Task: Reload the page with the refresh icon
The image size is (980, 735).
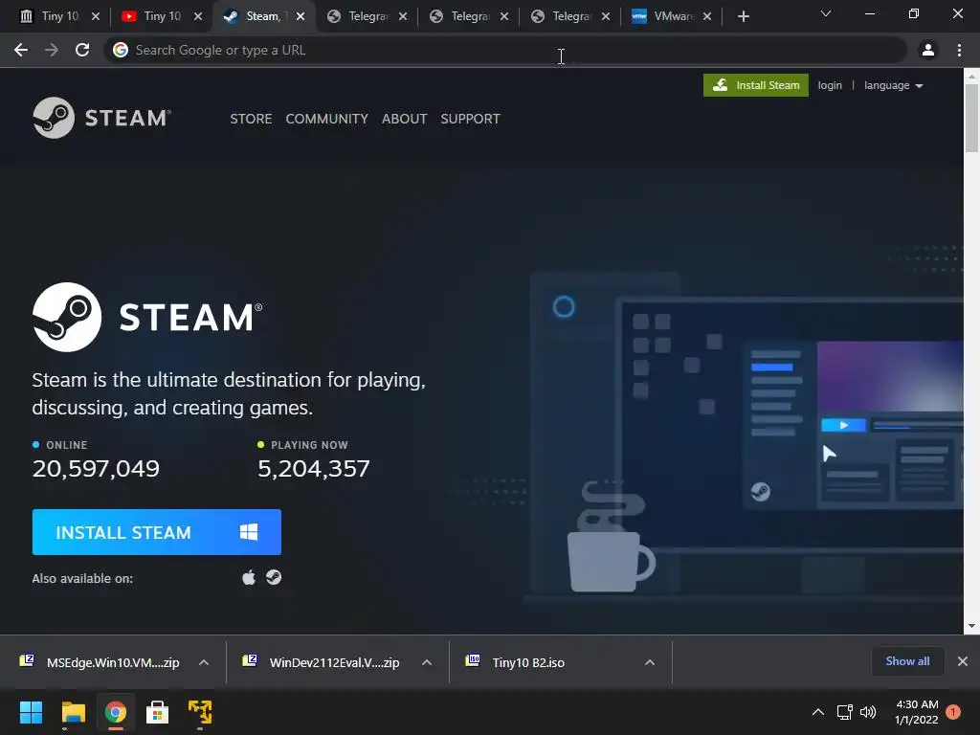Action: click(82, 50)
